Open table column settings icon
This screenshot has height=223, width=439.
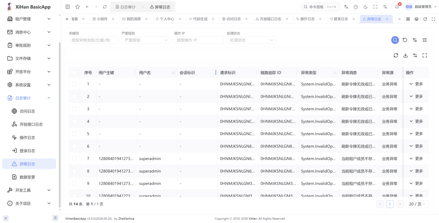pos(415,55)
